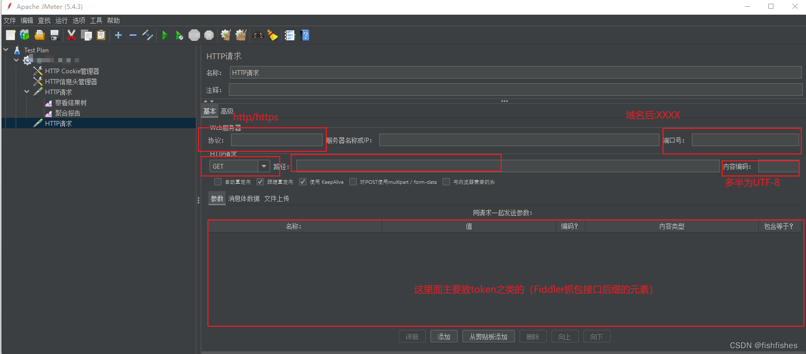806x354 pixels.
Task: Open function helper dialog icon
Action: click(290, 35)
